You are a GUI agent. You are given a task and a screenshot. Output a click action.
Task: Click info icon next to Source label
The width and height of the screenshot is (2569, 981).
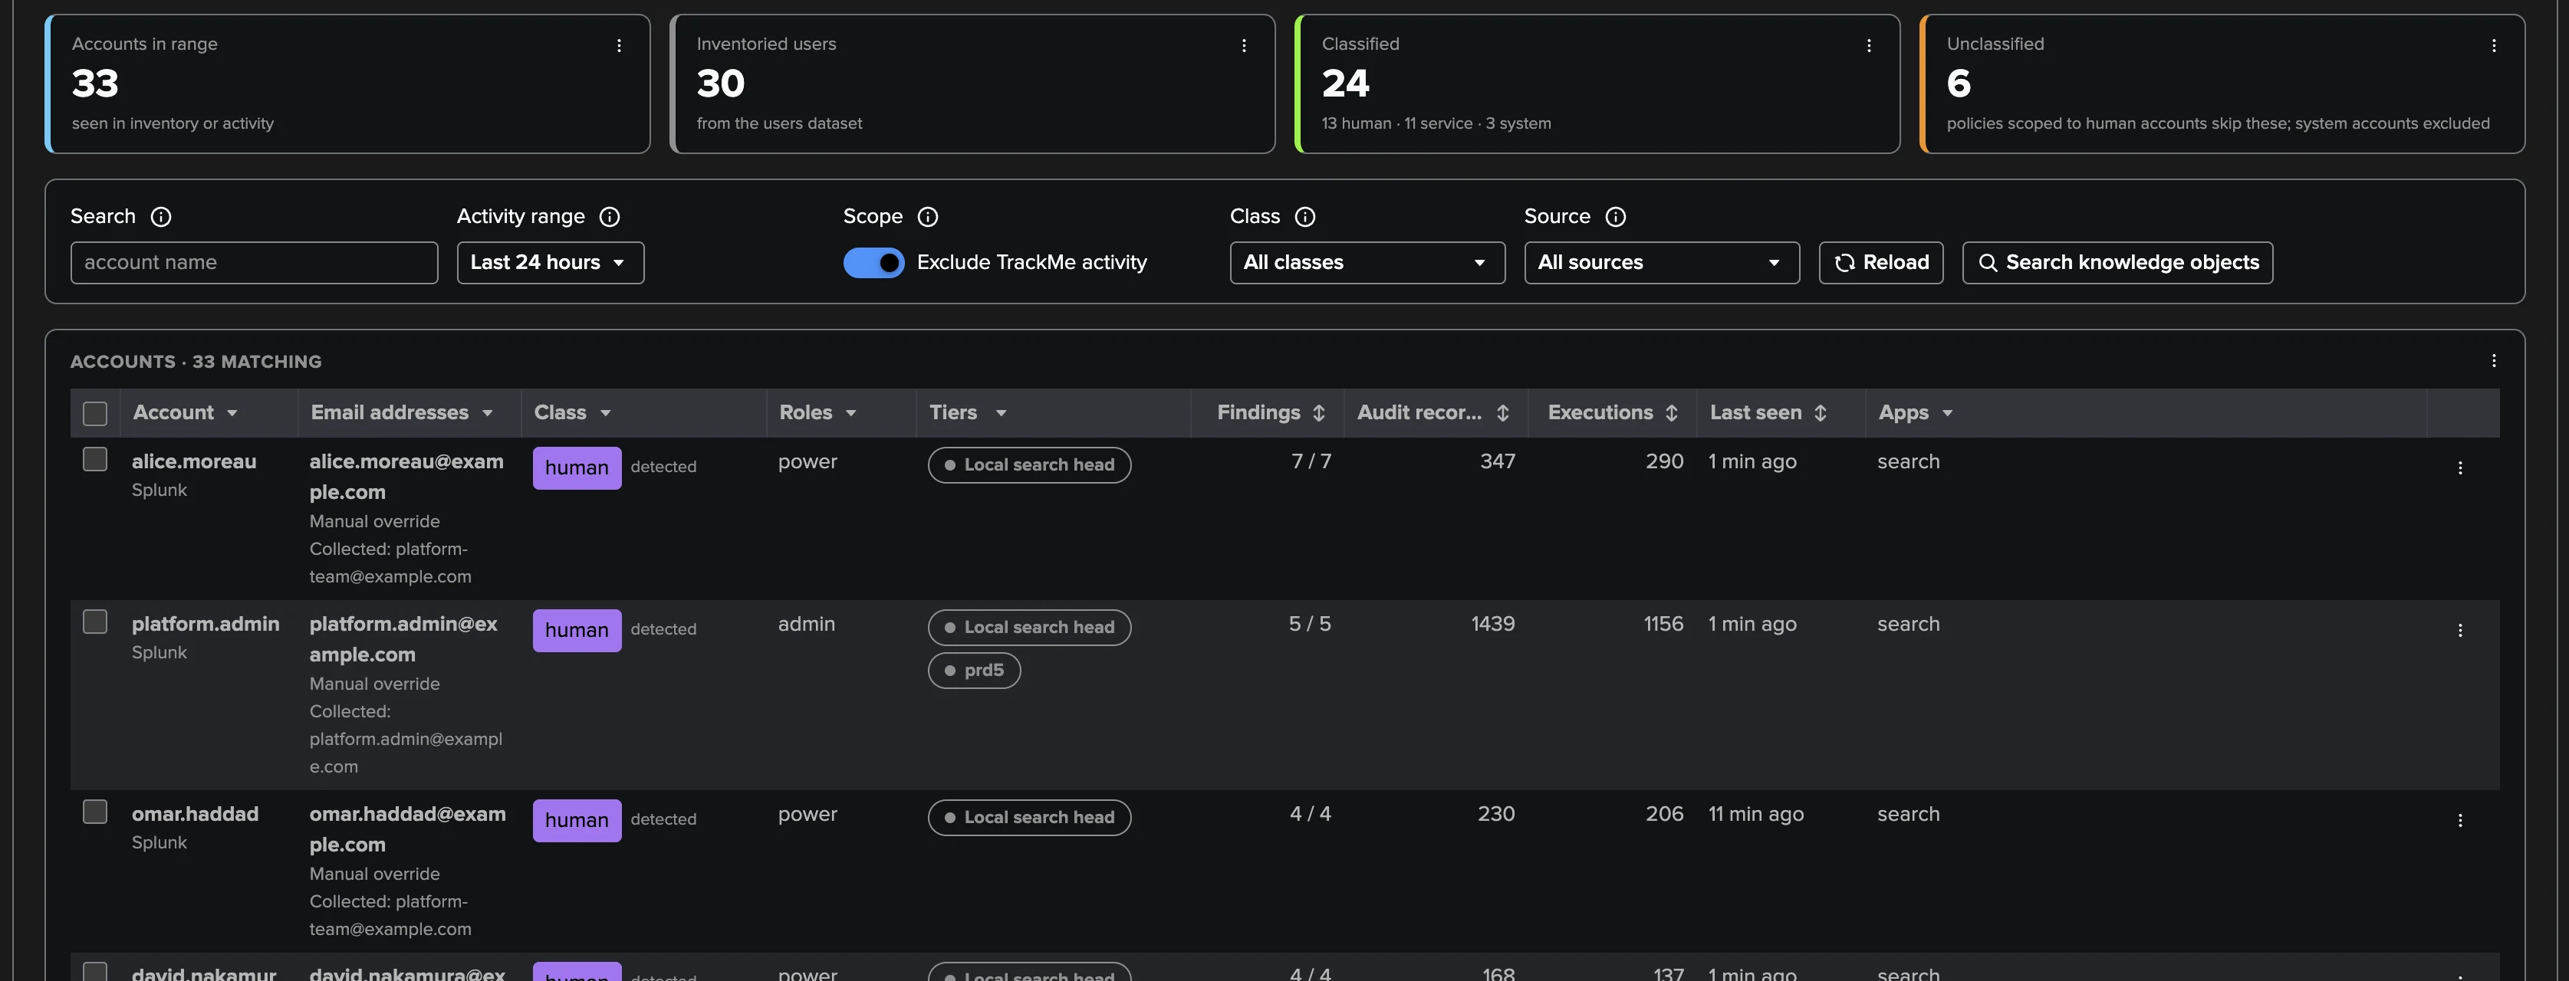coord(1616,216)
